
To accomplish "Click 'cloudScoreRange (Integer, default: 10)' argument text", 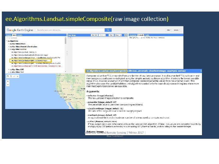I will [x=106, y=108].
